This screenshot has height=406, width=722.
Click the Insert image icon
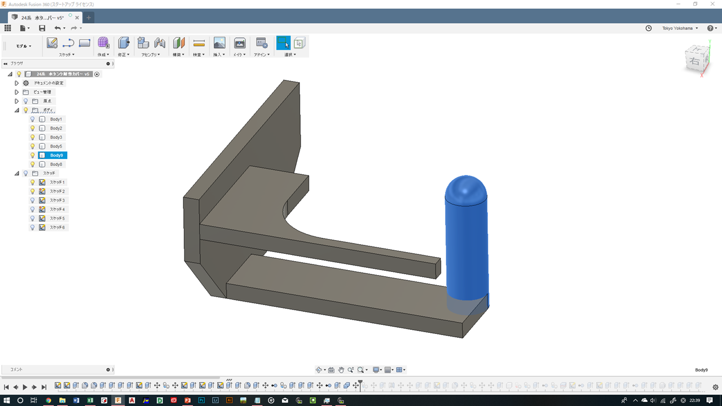219,43
